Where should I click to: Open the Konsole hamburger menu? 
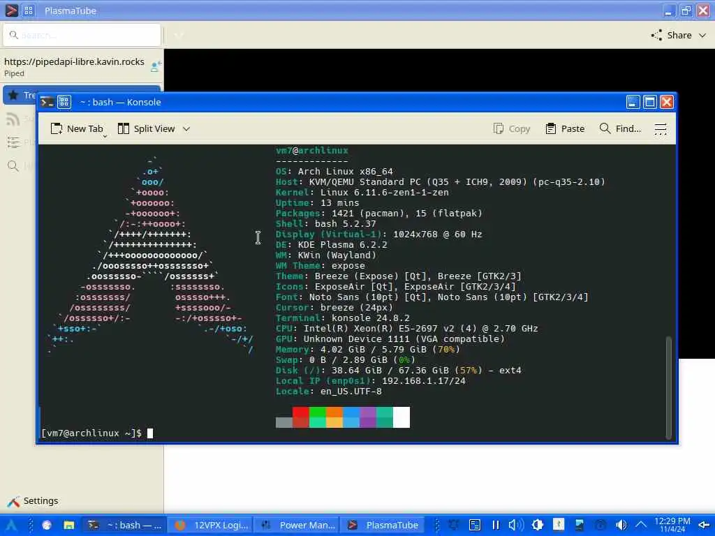(661, 129)
